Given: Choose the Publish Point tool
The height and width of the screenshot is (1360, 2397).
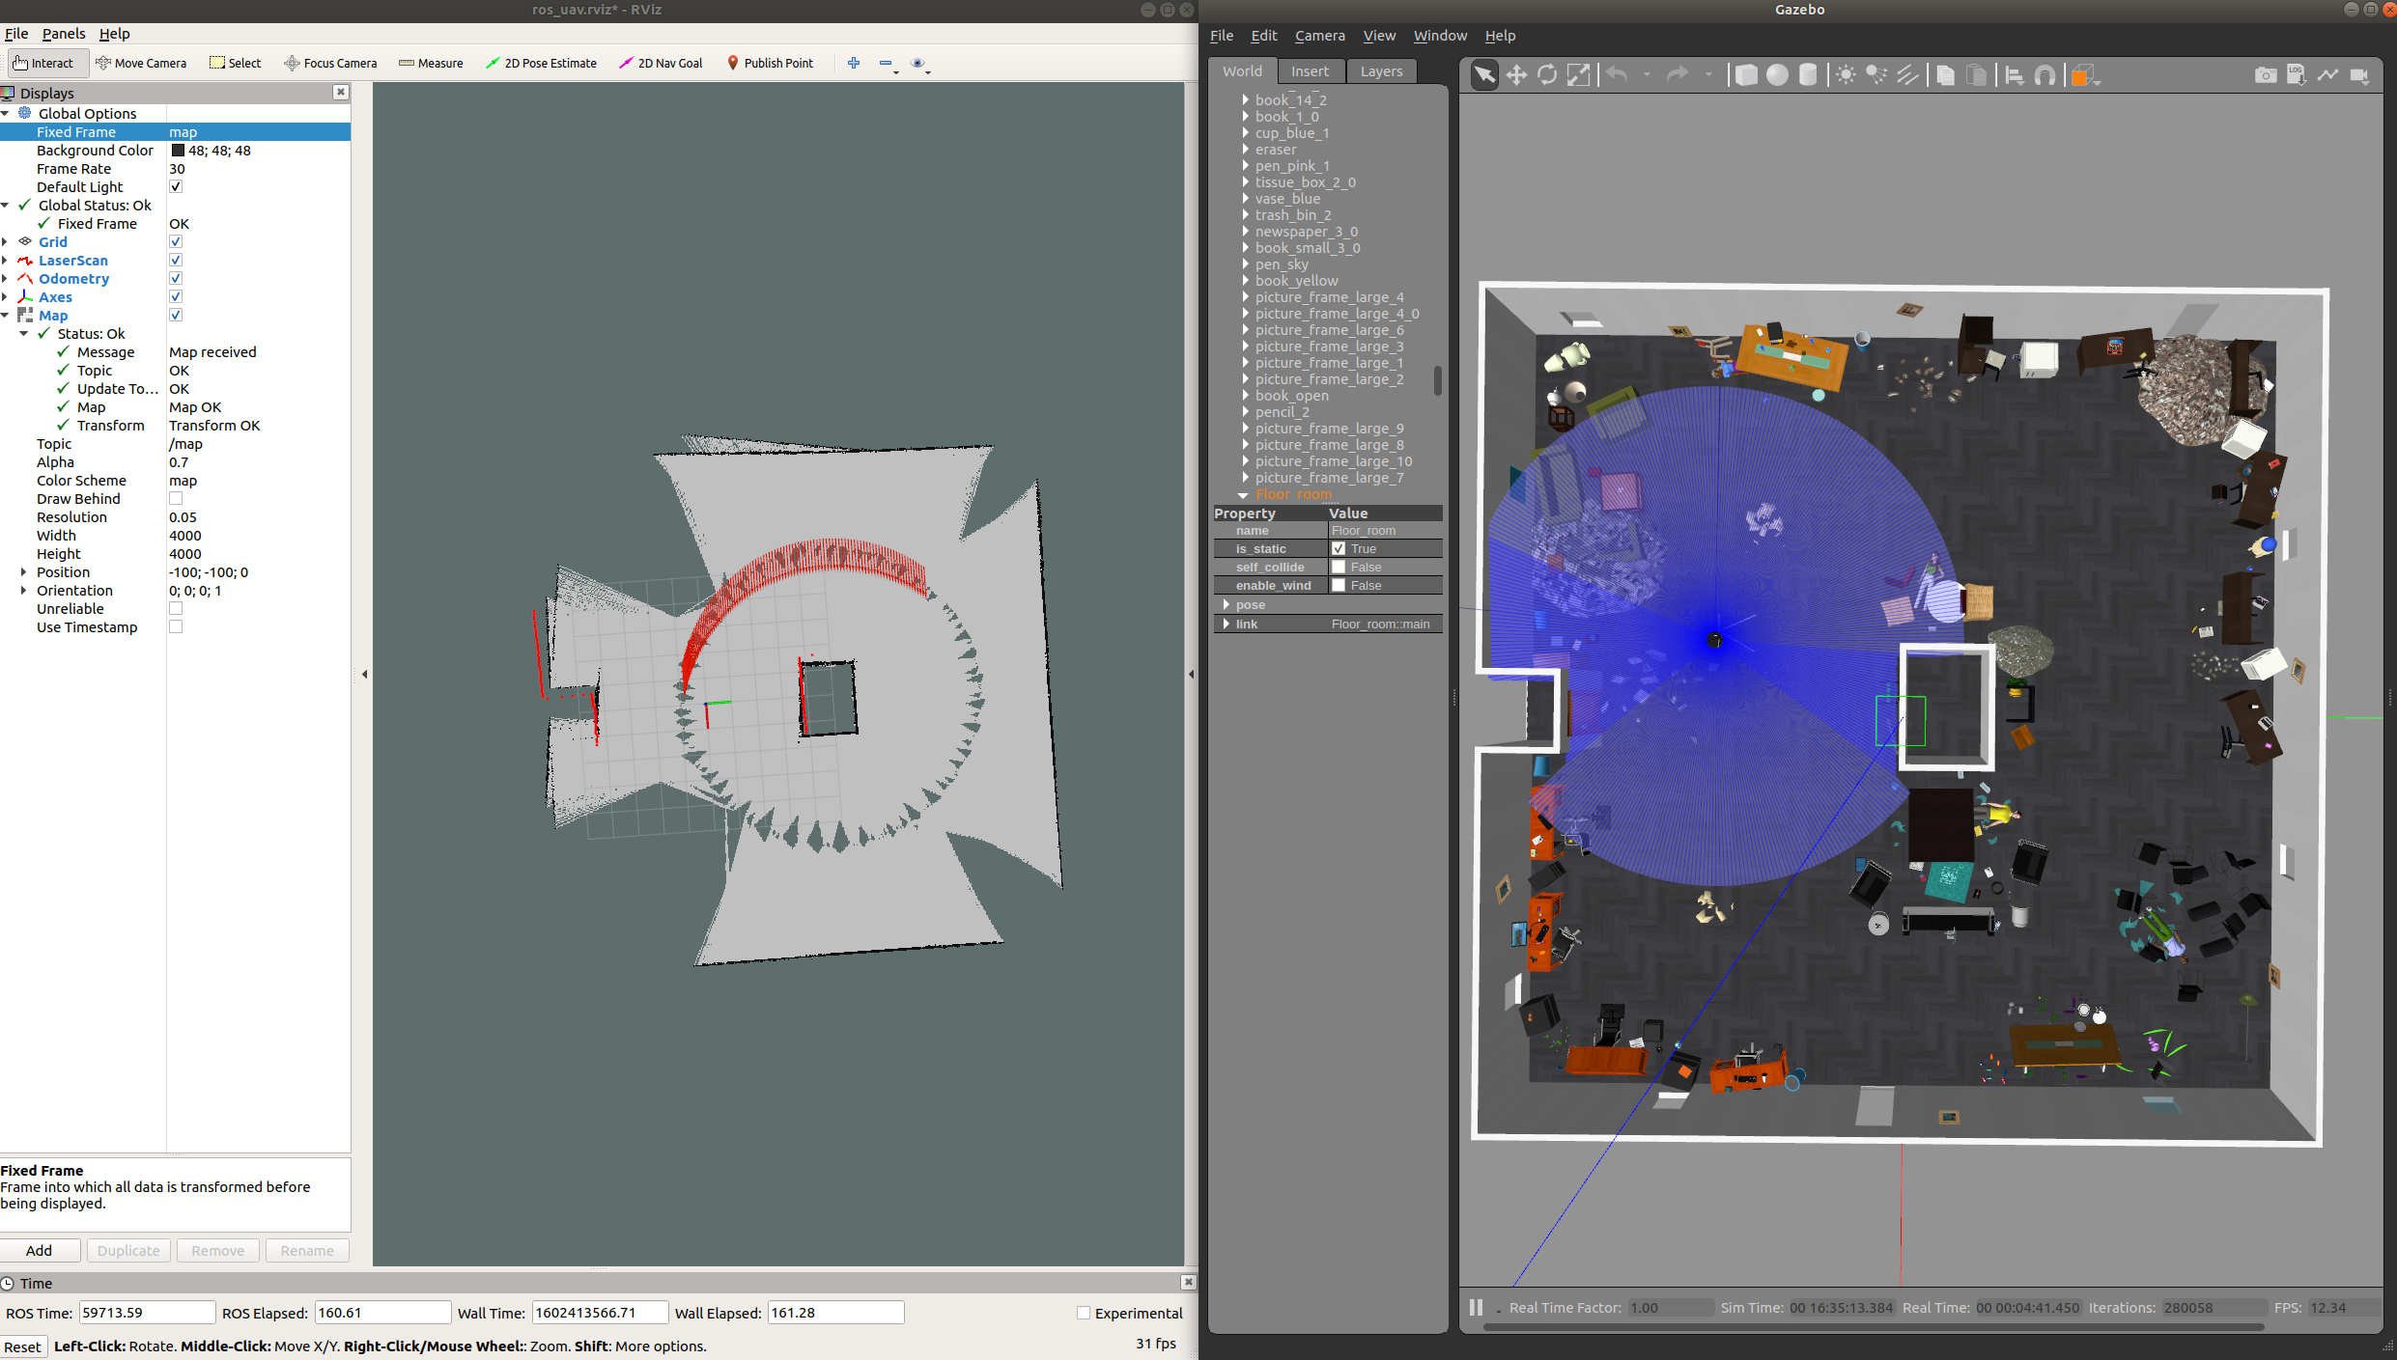Looking at the screenshot, I should pyautogui.click(x=770, y=63).
